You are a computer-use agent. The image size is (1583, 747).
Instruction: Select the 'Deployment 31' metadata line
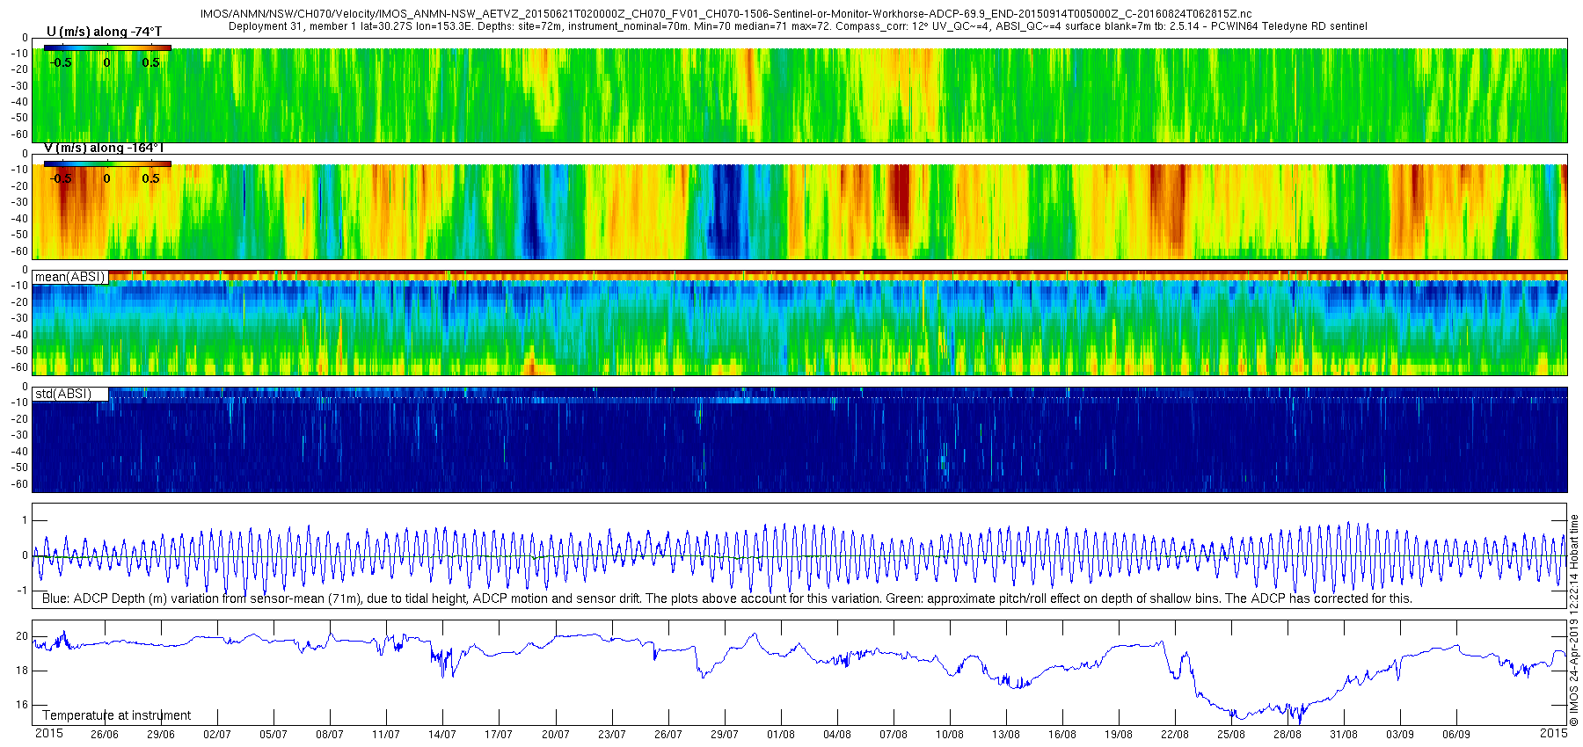798,26
